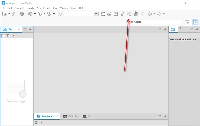Open Project Explorer view menu arrow
Viewport: 200px width, 126px height.
pos(13,35)
